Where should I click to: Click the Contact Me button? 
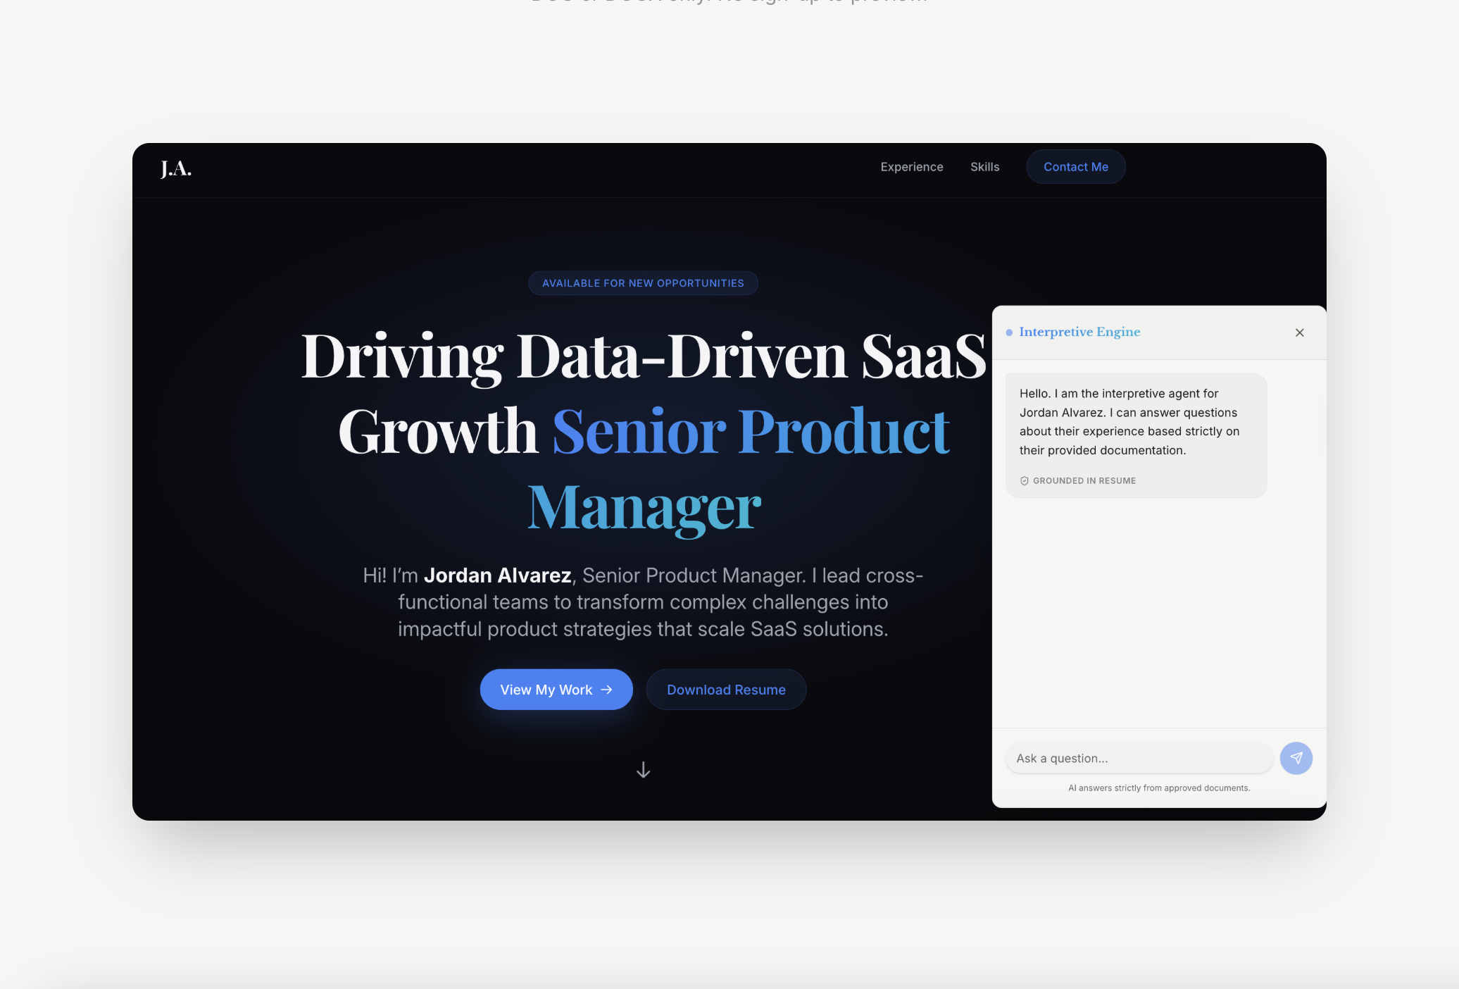(x=1075, y=167)
